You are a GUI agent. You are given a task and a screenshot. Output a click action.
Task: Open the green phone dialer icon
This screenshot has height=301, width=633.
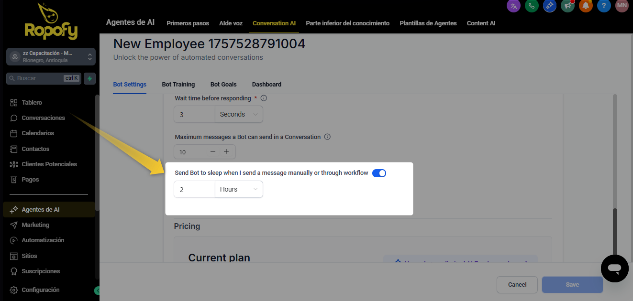[531, 6]
